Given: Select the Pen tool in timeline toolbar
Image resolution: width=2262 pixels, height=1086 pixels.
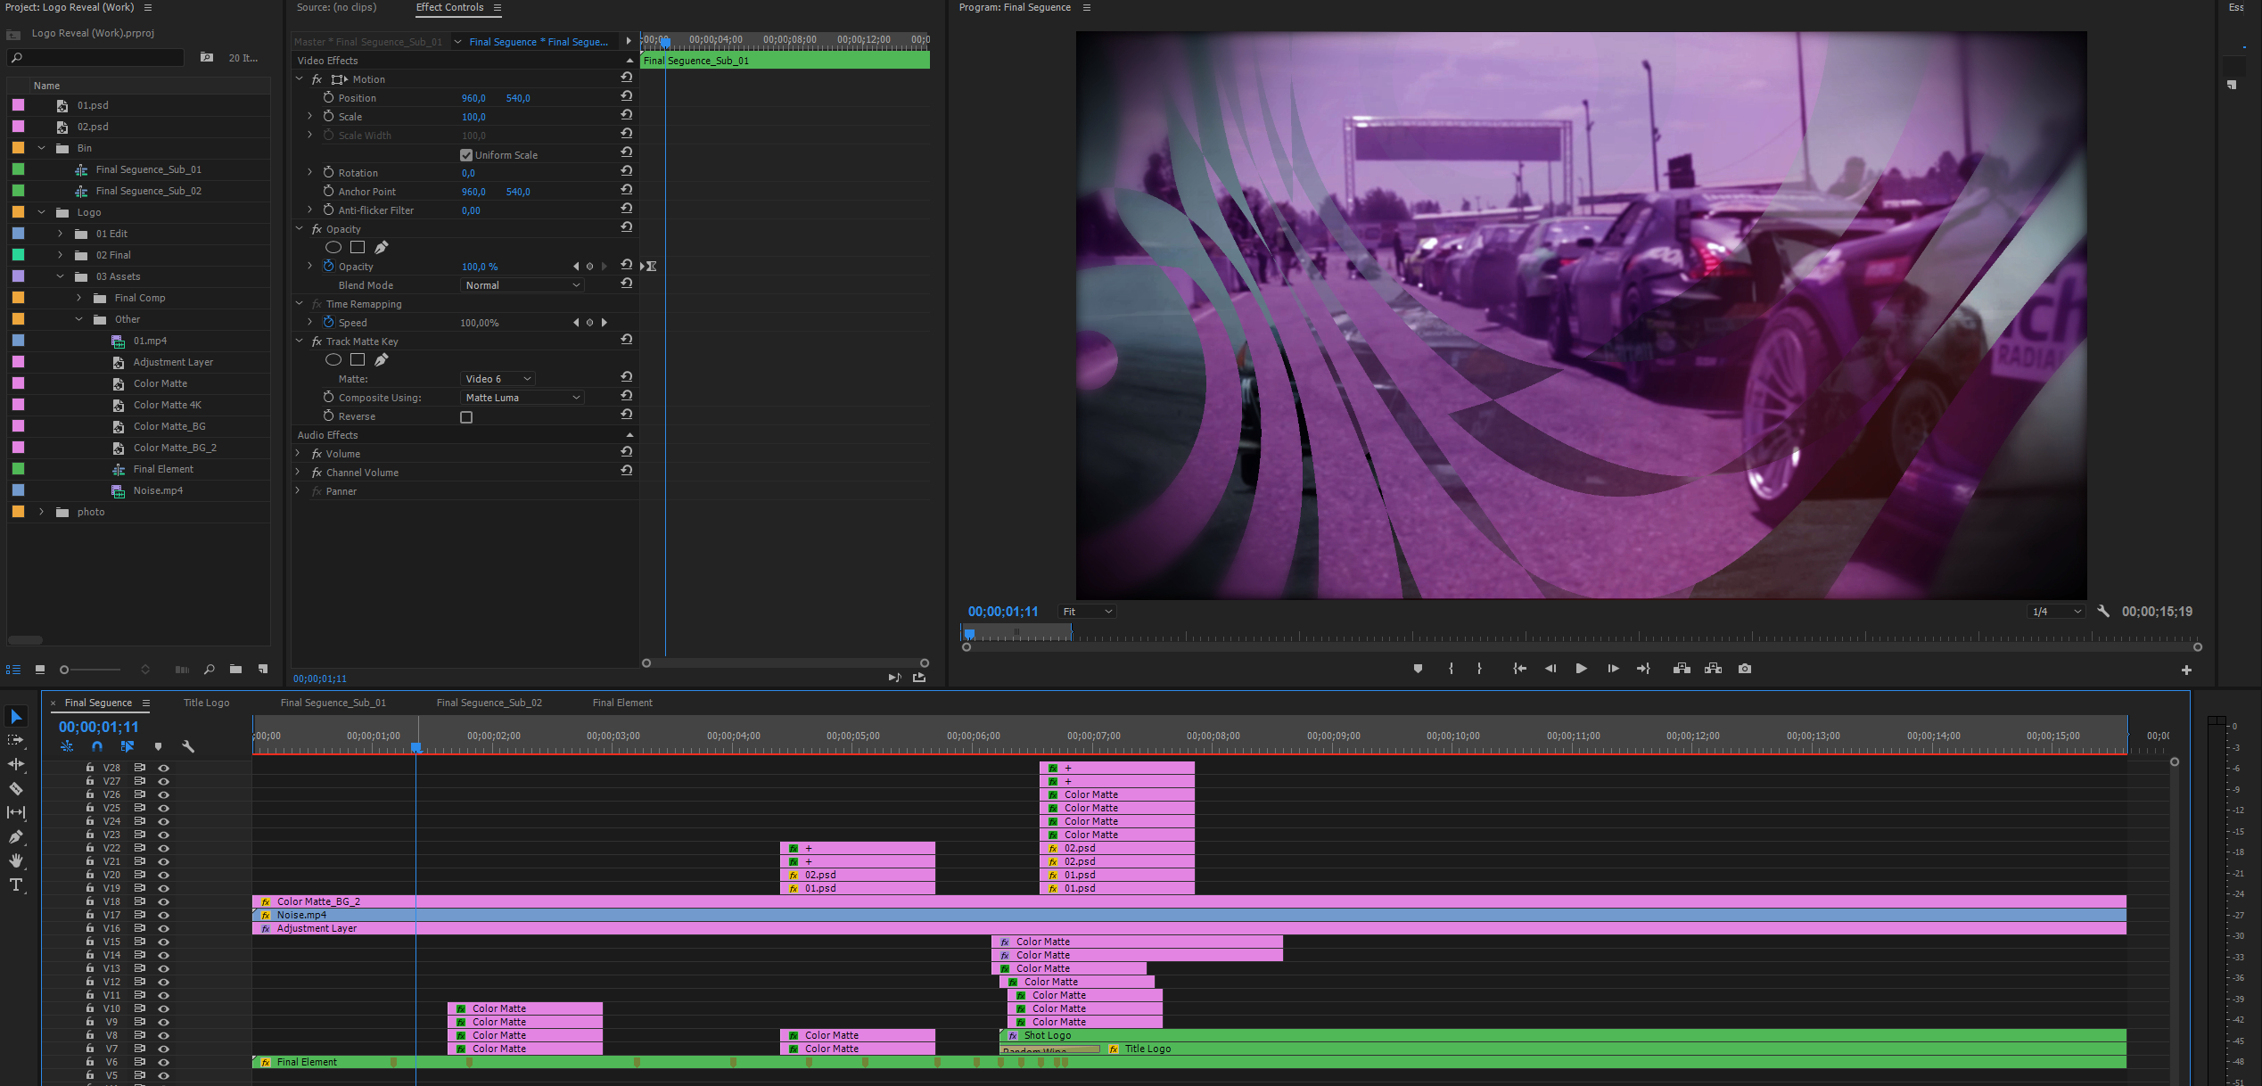Looking at the screenshot, I should pyautogui.click(x=16, y=836).
